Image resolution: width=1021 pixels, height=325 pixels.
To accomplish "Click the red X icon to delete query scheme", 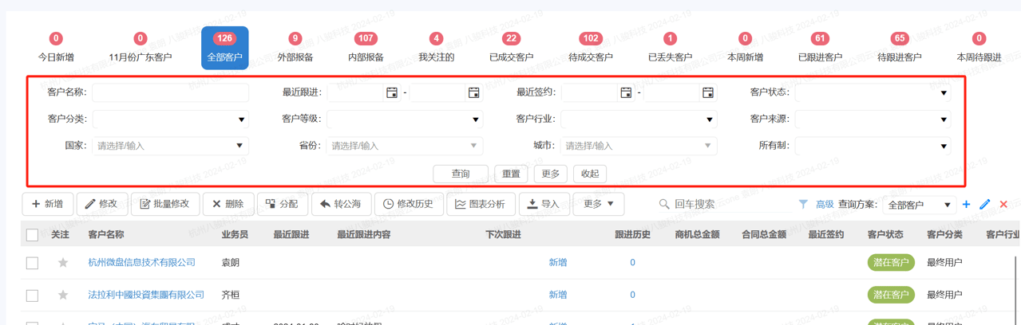I will tap(1003, 205).
